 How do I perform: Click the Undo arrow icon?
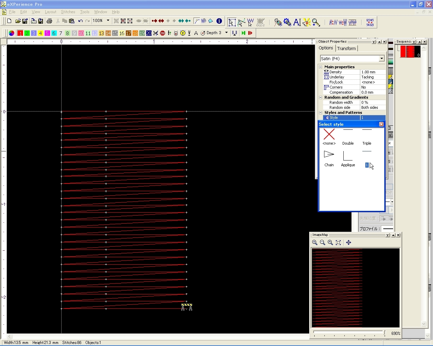coord(81,21)
